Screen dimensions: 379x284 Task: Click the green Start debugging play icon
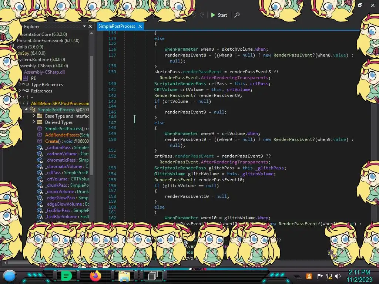pyautogui.click(x=213, y=15)
